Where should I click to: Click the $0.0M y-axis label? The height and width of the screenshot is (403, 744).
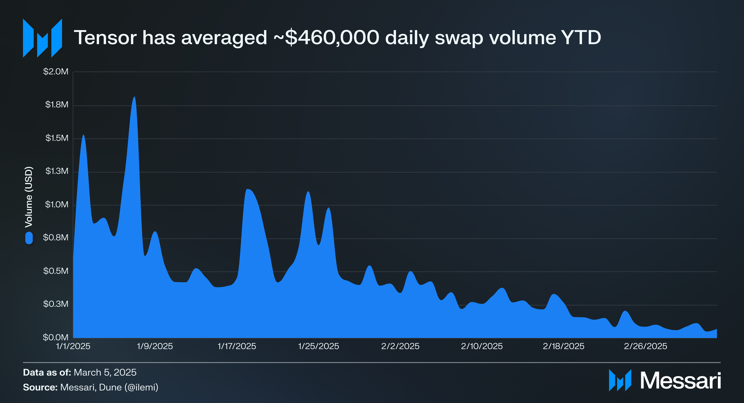click(x=56, y=337)
